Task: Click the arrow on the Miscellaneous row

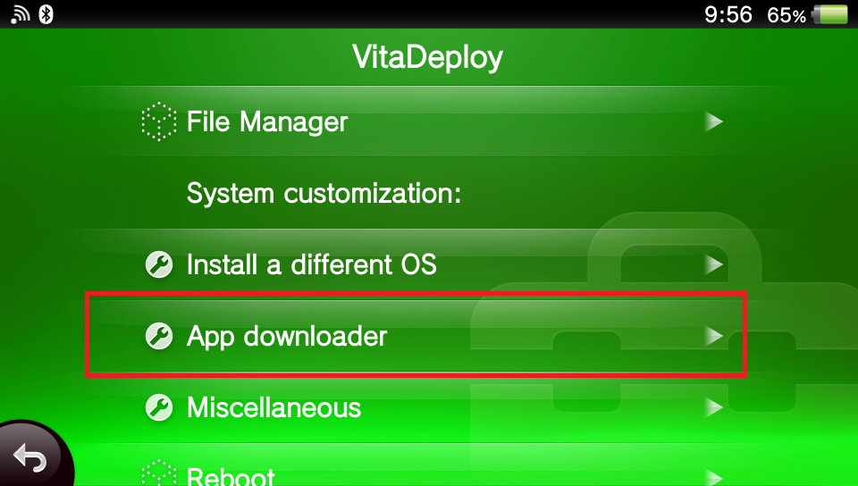Action: coord(712,407)
